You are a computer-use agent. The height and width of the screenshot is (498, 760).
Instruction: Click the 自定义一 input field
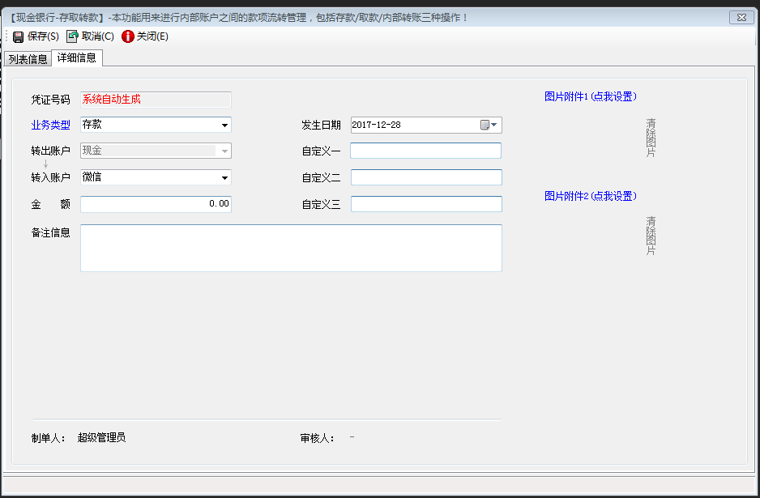425,151
